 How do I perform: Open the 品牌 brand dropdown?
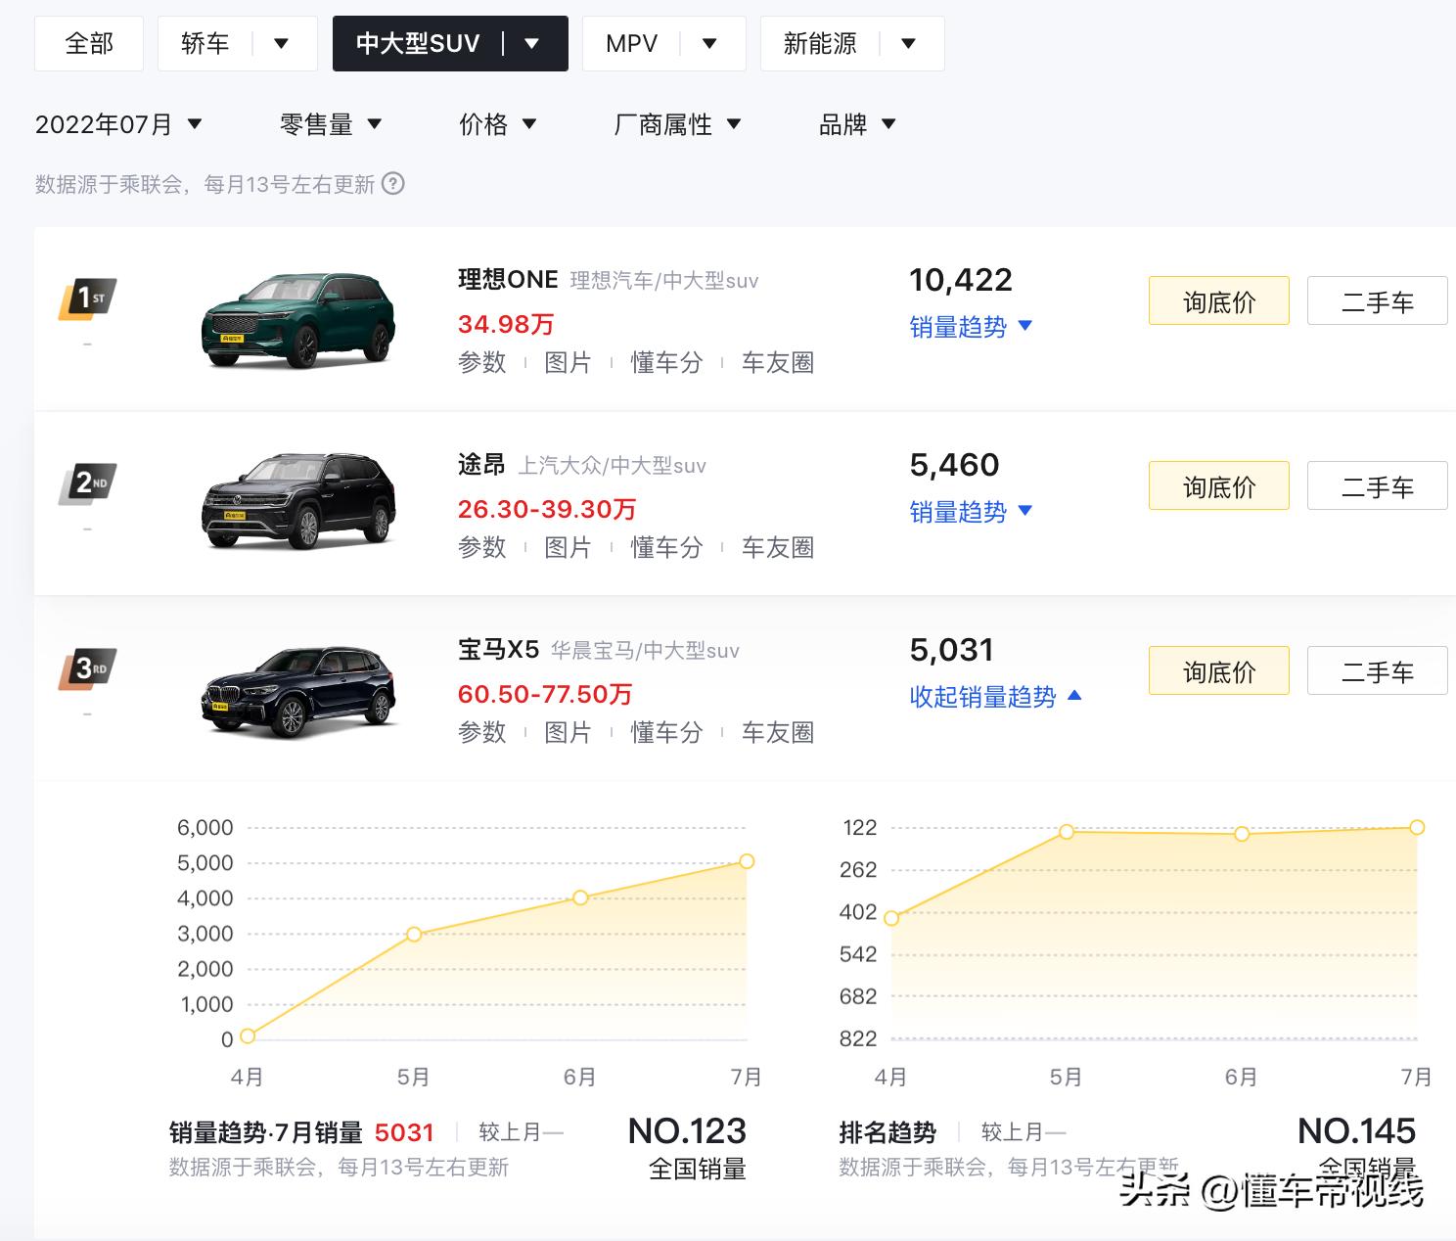(855, 123)
